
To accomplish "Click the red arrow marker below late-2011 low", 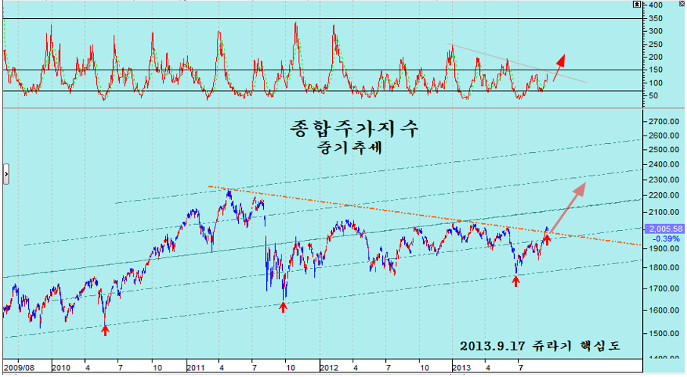I will coord(284,307).
